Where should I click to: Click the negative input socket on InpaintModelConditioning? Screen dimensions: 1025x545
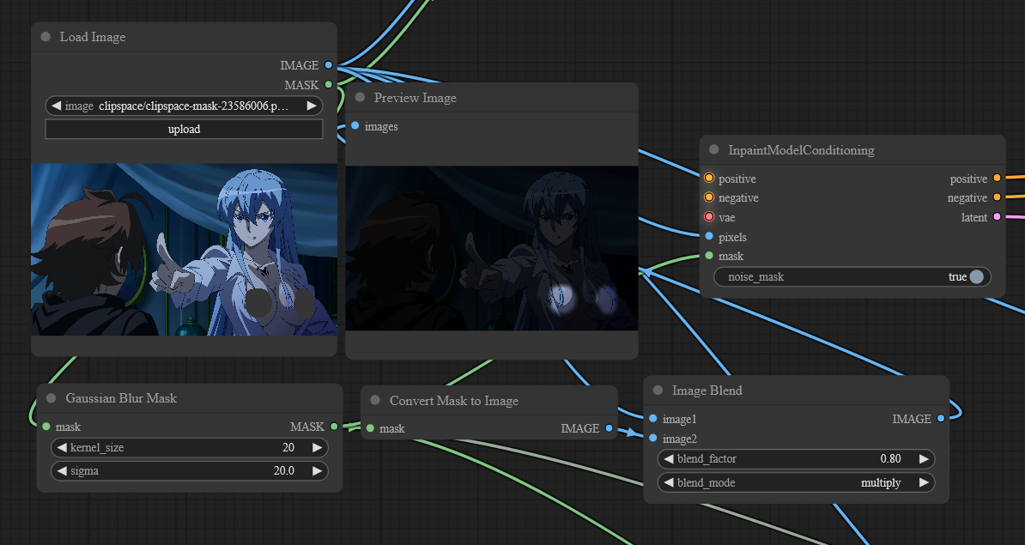709,197
